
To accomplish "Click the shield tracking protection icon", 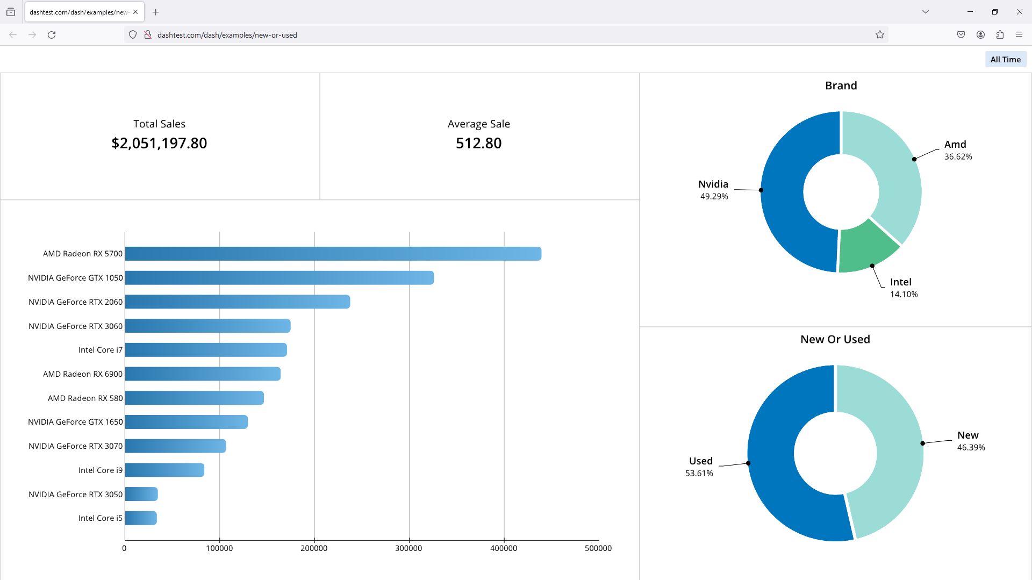I will (133, 35).
